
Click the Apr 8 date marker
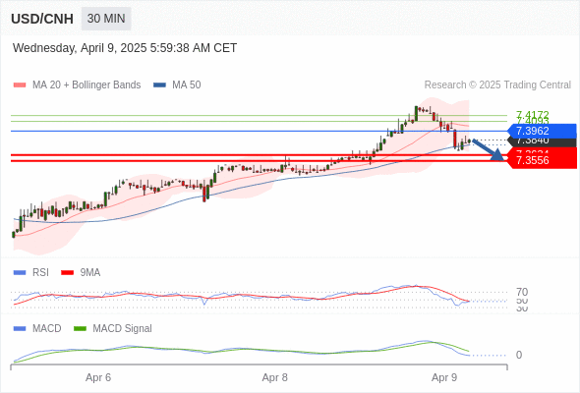tap(275, 378)
